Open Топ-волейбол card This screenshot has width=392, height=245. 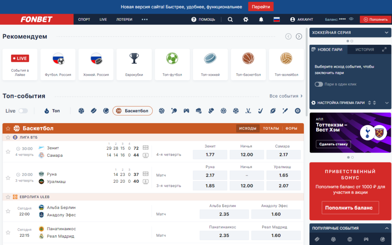[x=286, y=65]
